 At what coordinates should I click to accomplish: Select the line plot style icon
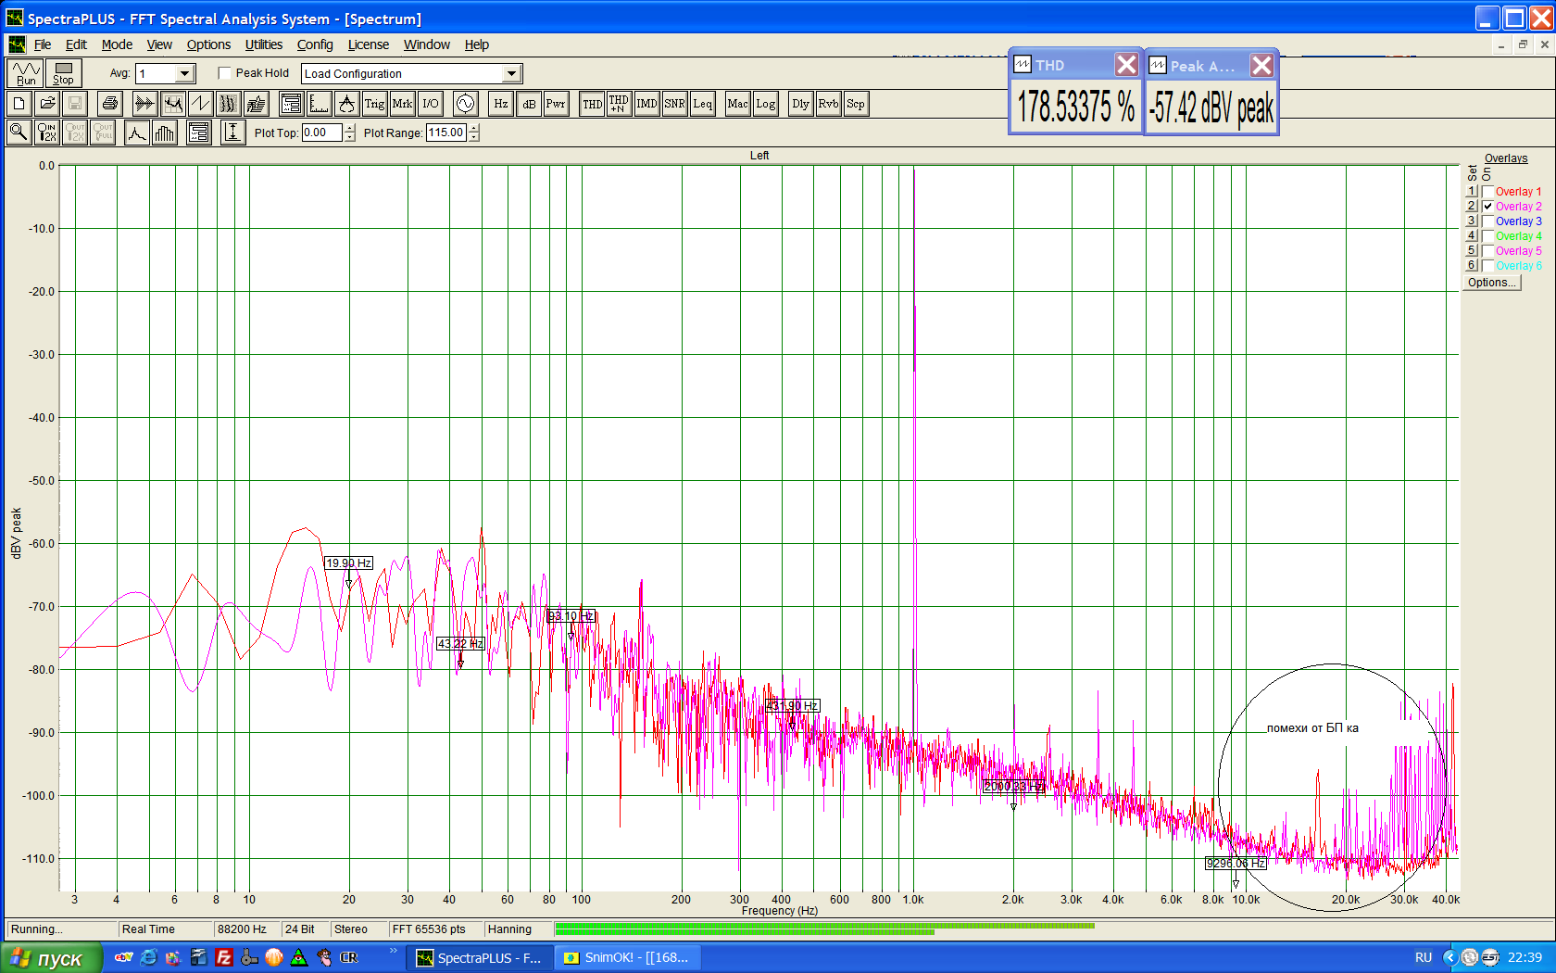point(137,133)
